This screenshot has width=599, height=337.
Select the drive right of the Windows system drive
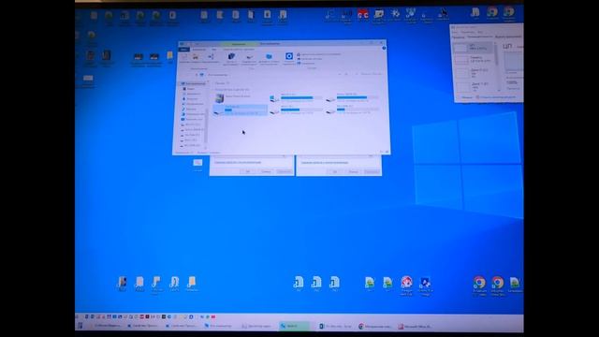pos(353,97)
